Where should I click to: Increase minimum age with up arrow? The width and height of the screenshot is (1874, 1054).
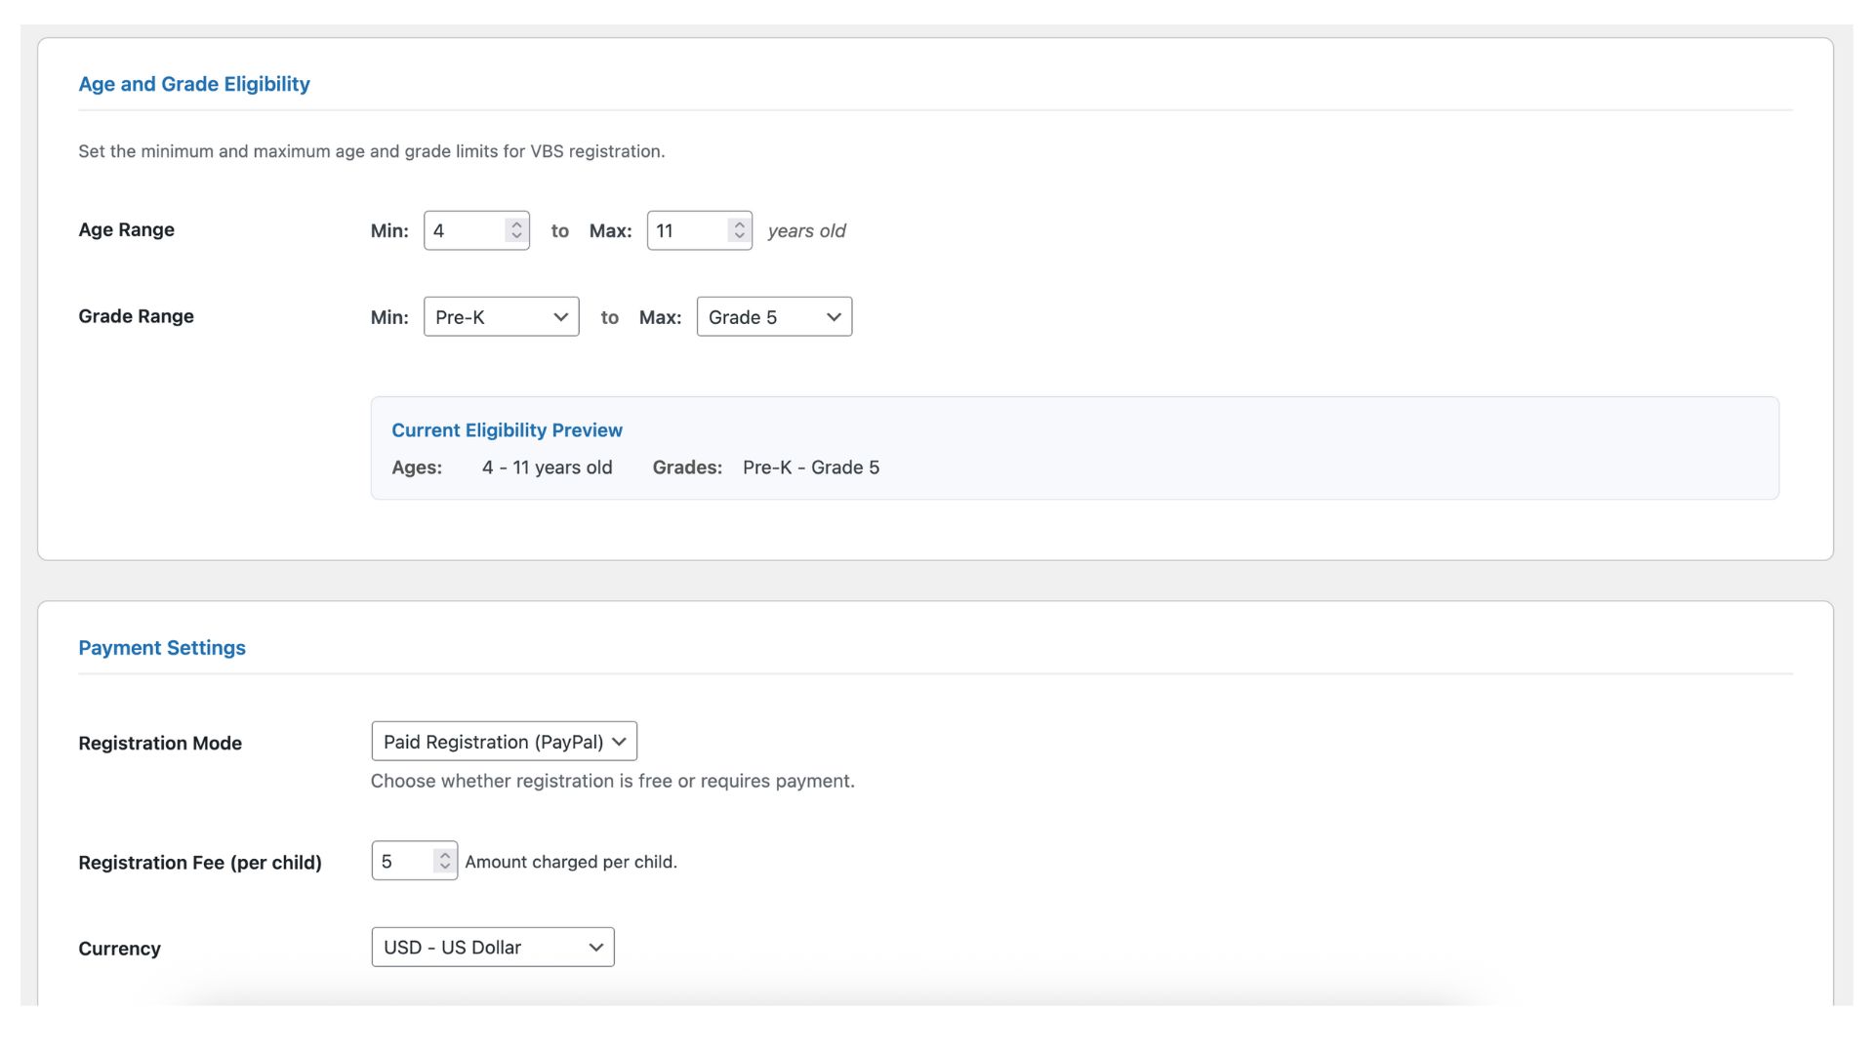coord(516,224)
